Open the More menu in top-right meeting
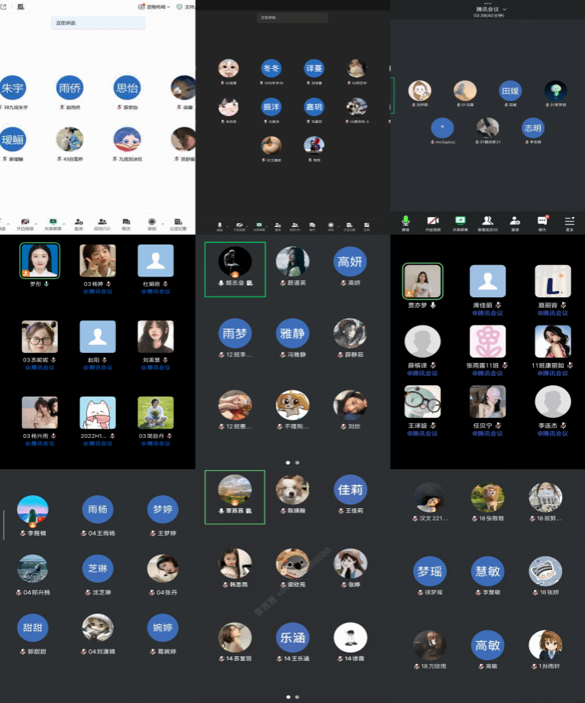 tap(569, 222)
